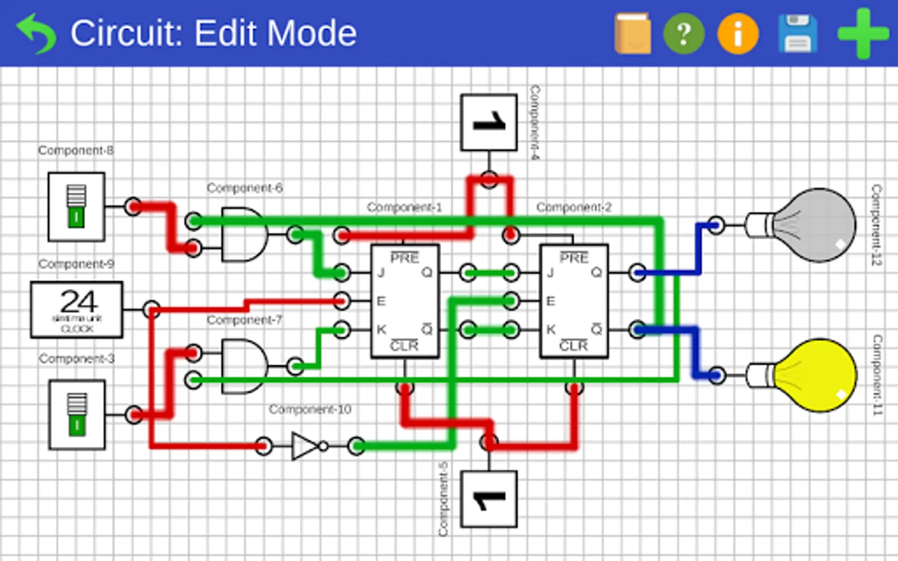
Task: Click the Component-6 label
Action: (244, 188)
